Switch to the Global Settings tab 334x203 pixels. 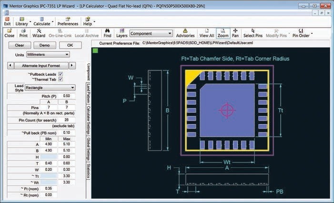[x=89, y=149]
